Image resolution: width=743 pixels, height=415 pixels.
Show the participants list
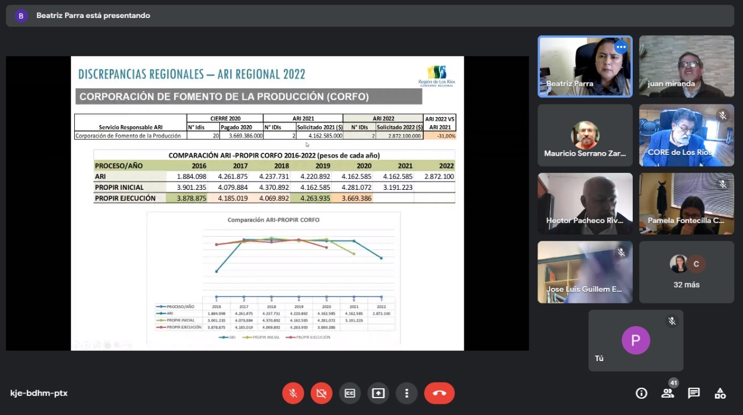pos(668,393)
